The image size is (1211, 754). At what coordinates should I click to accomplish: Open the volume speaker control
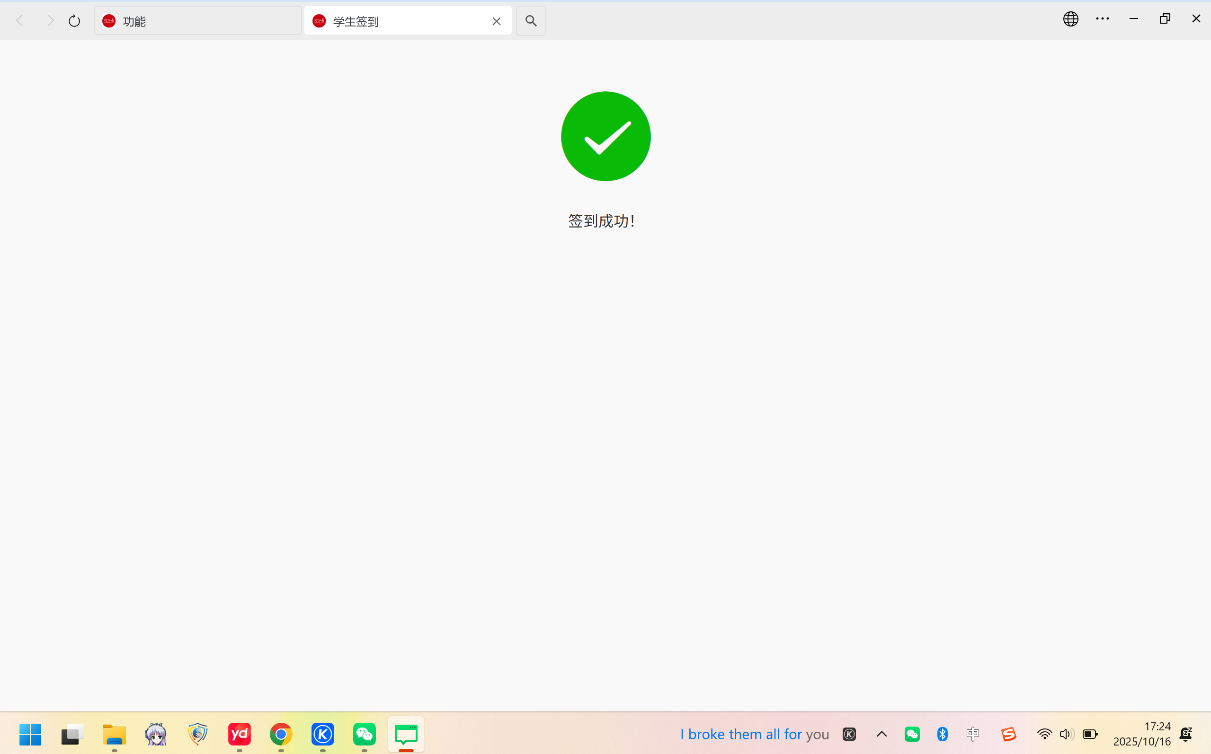point(1066,734)
